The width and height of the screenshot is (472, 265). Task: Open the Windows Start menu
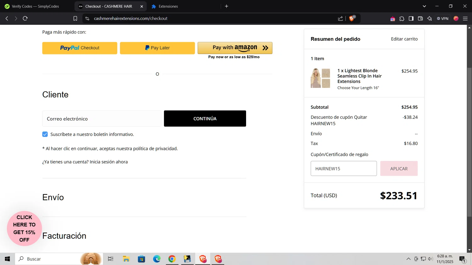pos(7,259)
